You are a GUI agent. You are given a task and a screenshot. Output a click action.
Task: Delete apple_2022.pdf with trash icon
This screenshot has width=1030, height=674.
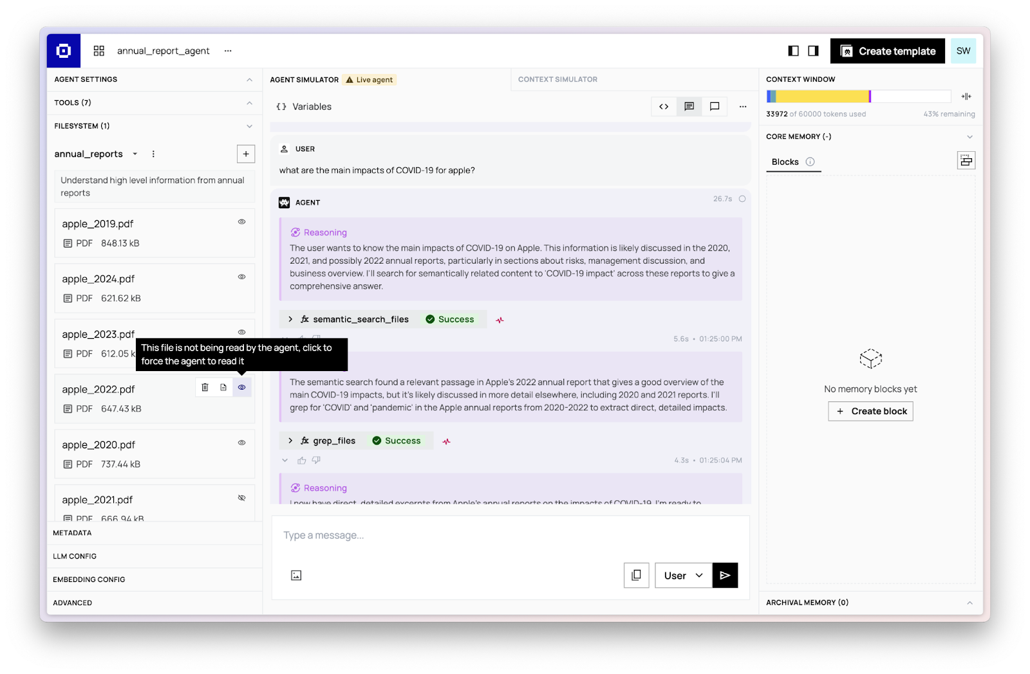205,387
